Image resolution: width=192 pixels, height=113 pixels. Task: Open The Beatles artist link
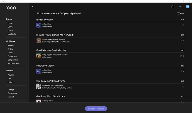(x=48, y=57)
